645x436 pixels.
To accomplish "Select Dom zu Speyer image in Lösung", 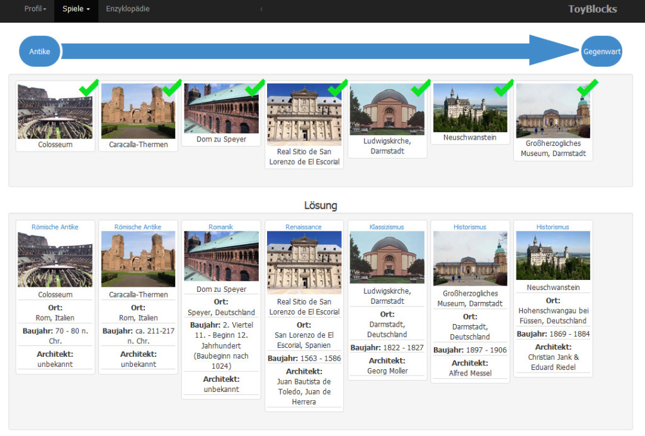I will tap(221, 256).
